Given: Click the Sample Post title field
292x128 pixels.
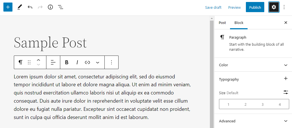Looking at the screenshot, I should pos(50,43).
